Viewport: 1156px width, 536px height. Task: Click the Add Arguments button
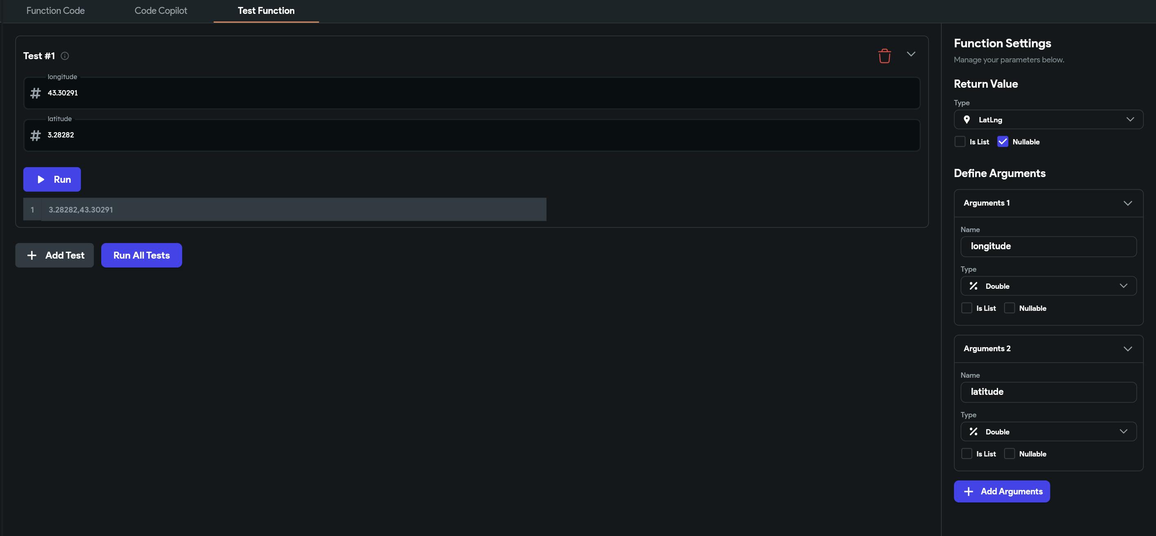pyautogui.click(x=1001, y=492)
